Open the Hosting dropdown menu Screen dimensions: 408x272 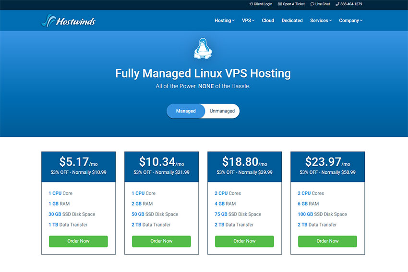coord(225,21)
